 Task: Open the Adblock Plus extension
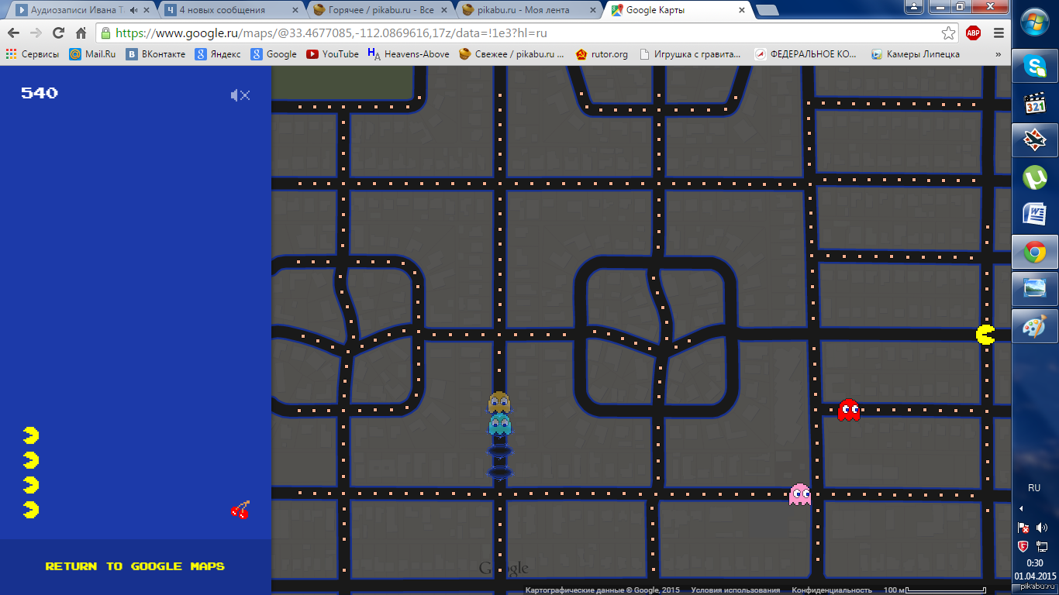973,33
